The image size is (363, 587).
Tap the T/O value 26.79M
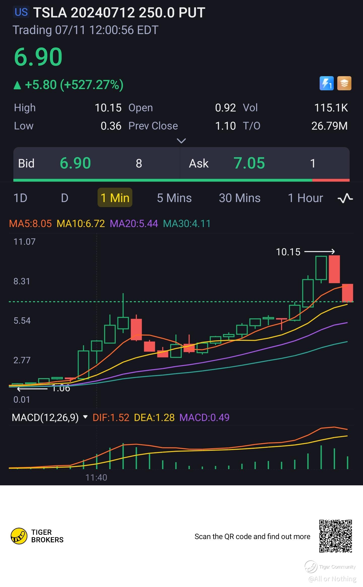[329, 126]
